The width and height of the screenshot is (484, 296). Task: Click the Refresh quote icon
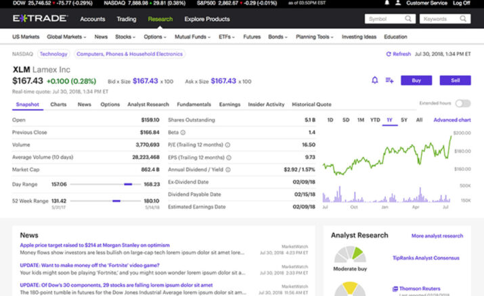coord(389,54)
